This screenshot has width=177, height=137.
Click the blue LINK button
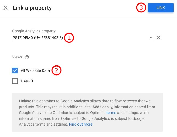click(160, 8)
